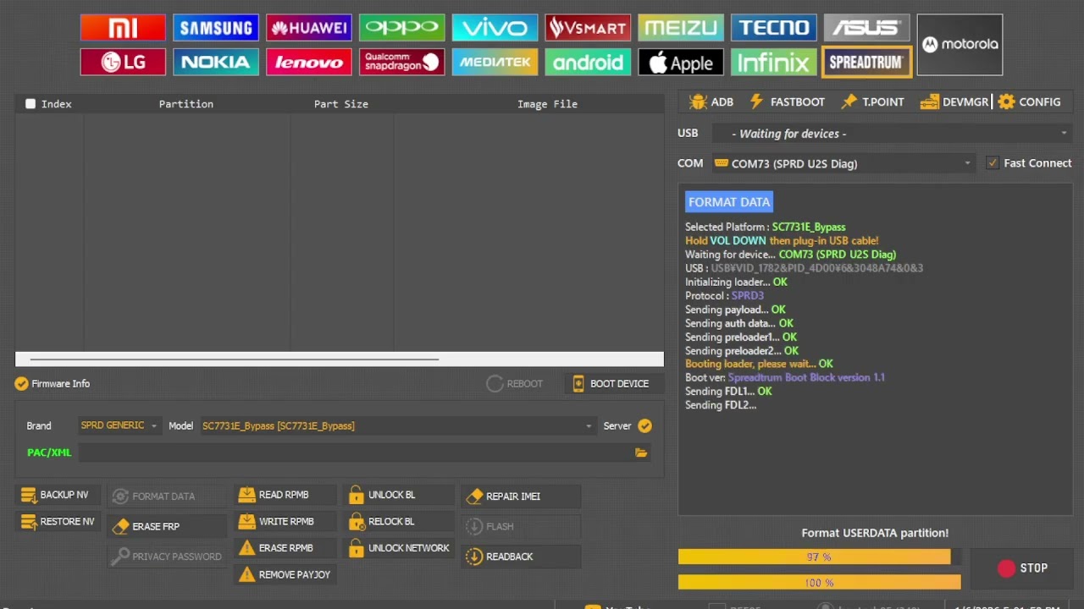Select the Xiaomi MI brand tile
This screenshot has height=609, width=1084.
click(123, 28)
